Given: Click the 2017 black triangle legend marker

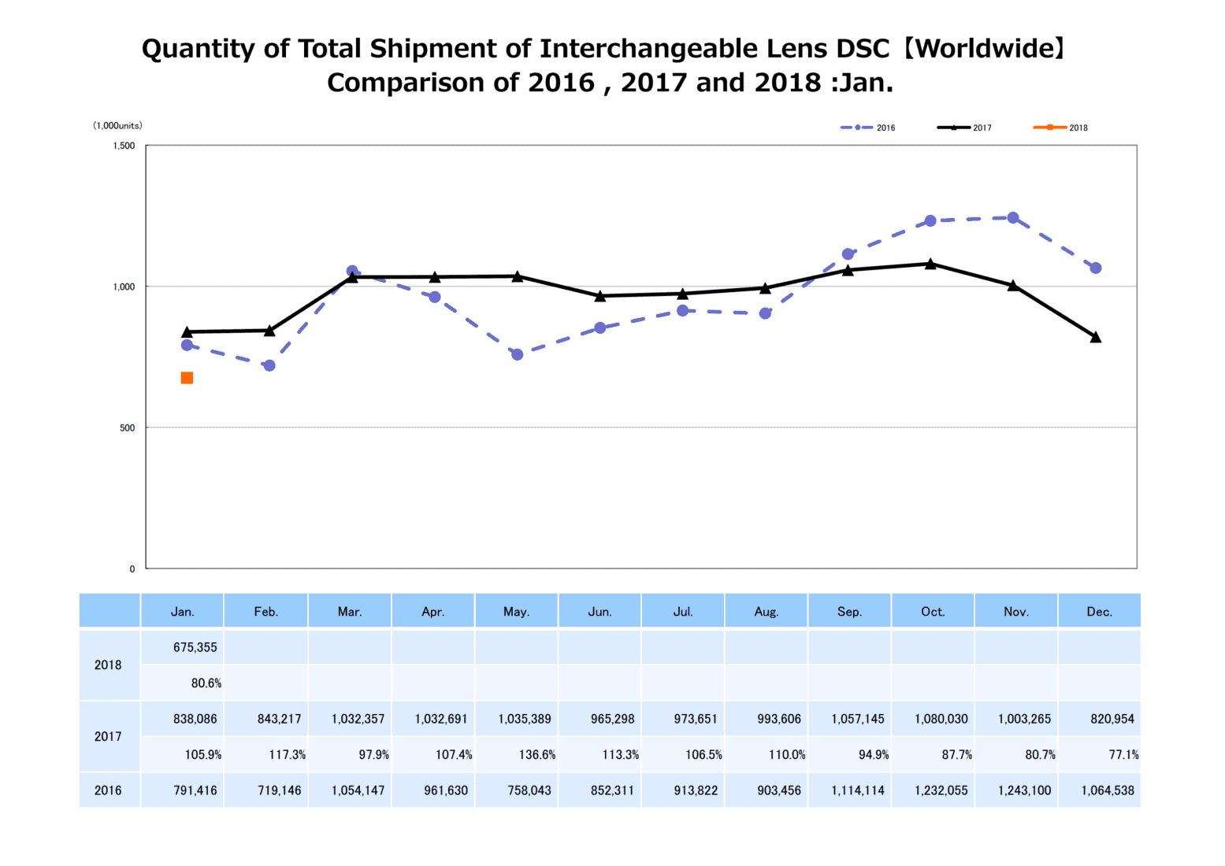Looking at the screenshot, I should coord(953,128).
